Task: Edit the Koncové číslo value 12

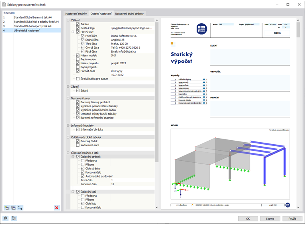Action: (132, 184)
